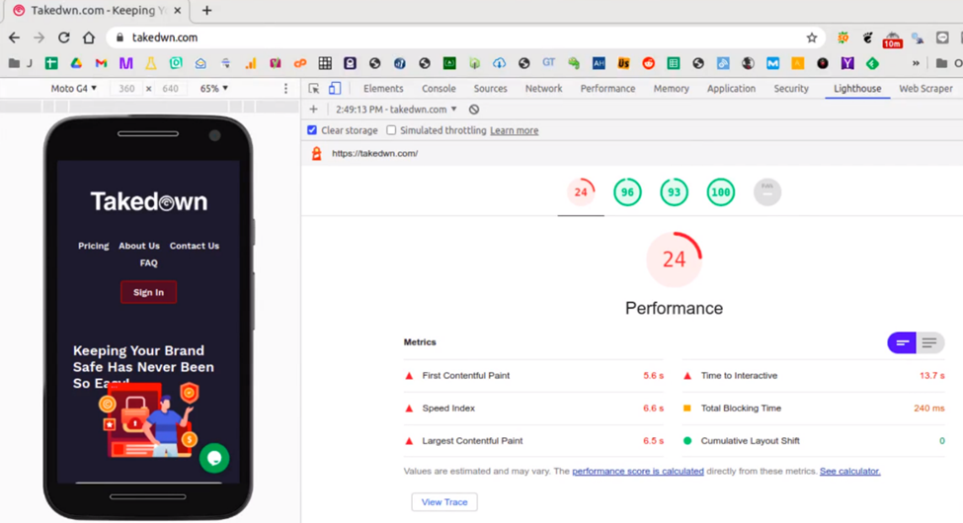This screenshot has width=963, height=523.
Task: Click the inspect element picker icon
Action: [x=314, y=89]
